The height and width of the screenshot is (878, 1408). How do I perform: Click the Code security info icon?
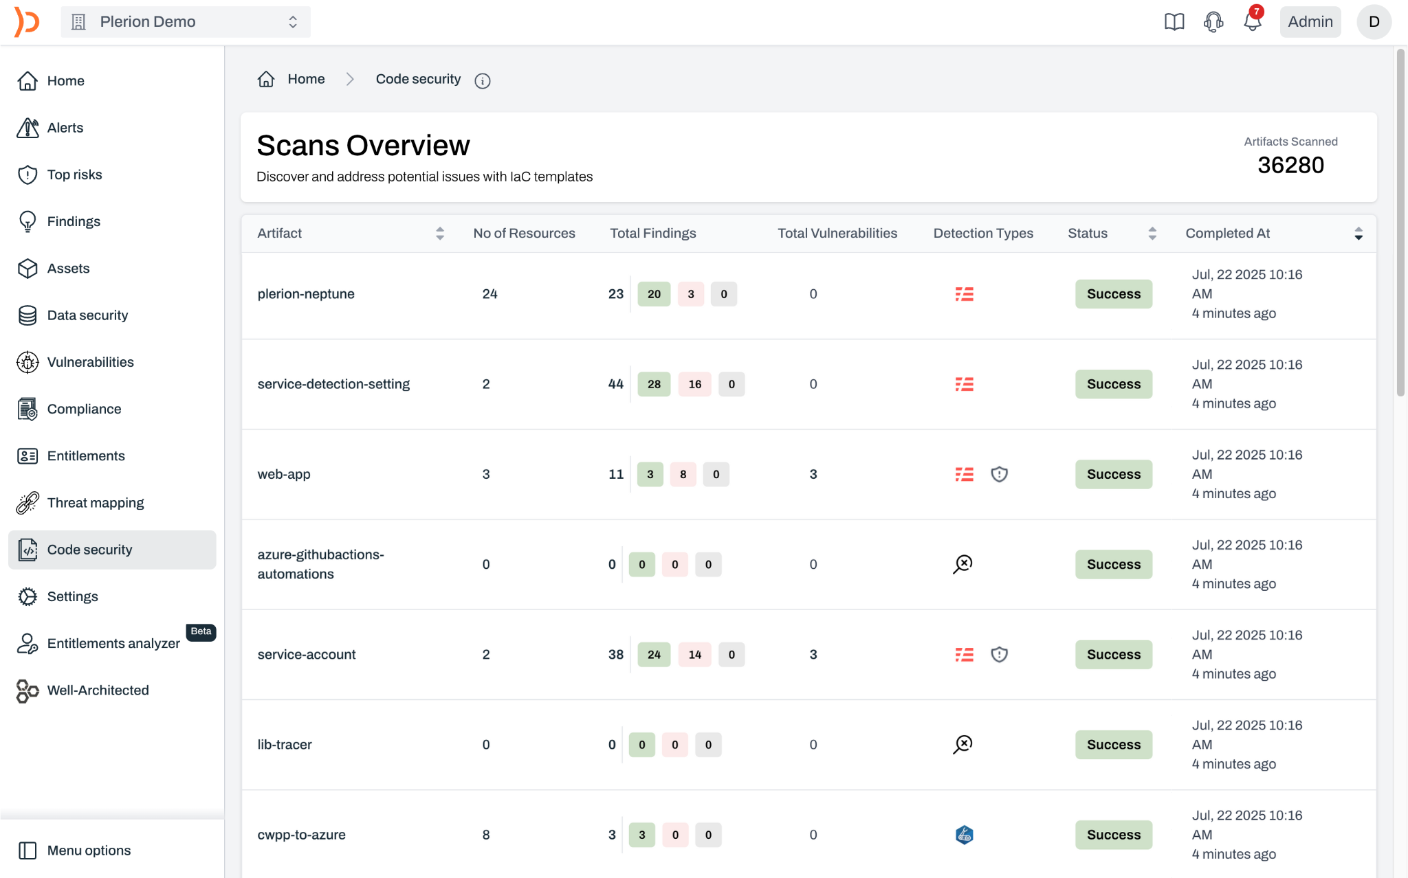[483, 81]
